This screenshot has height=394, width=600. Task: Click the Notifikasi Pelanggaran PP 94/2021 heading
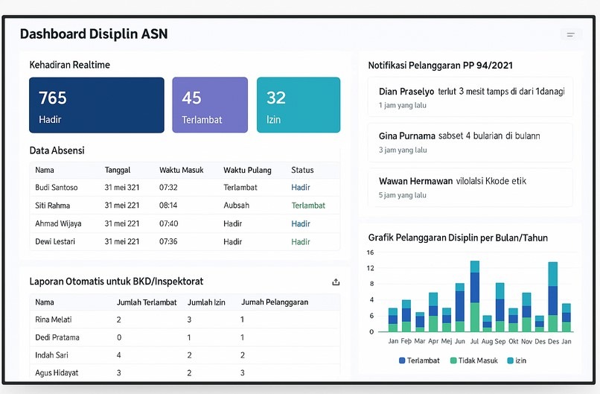tap(441, 66)
